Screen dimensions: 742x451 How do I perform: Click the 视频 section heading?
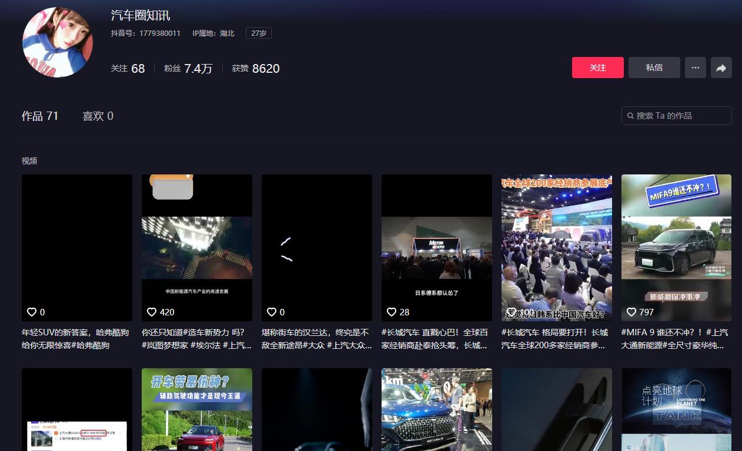pos(29,161)
